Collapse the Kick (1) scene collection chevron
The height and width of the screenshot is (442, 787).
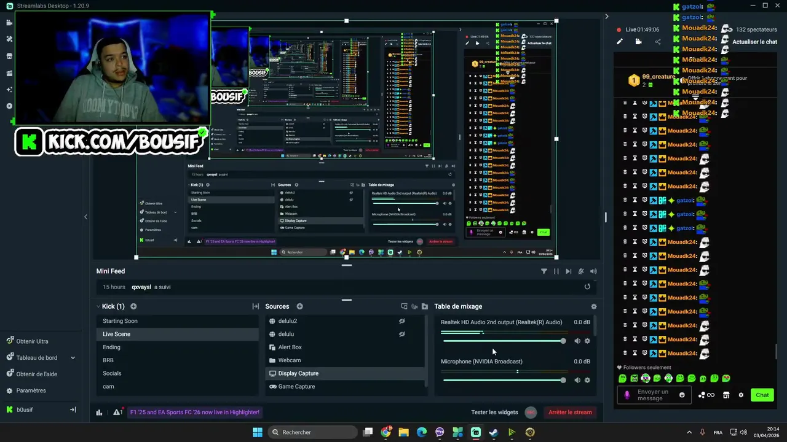[x=98, y=306]
